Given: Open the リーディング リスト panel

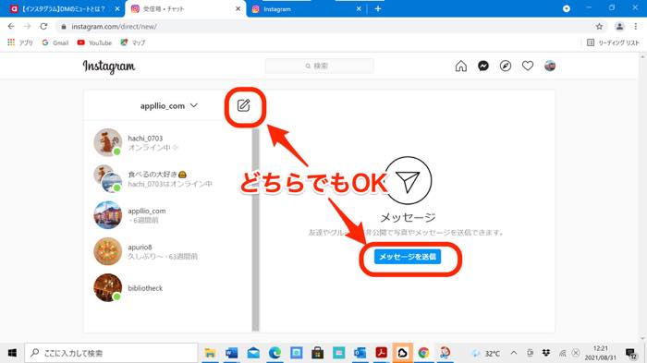Looking at the screenshot, I should click(x=613, y=42).
